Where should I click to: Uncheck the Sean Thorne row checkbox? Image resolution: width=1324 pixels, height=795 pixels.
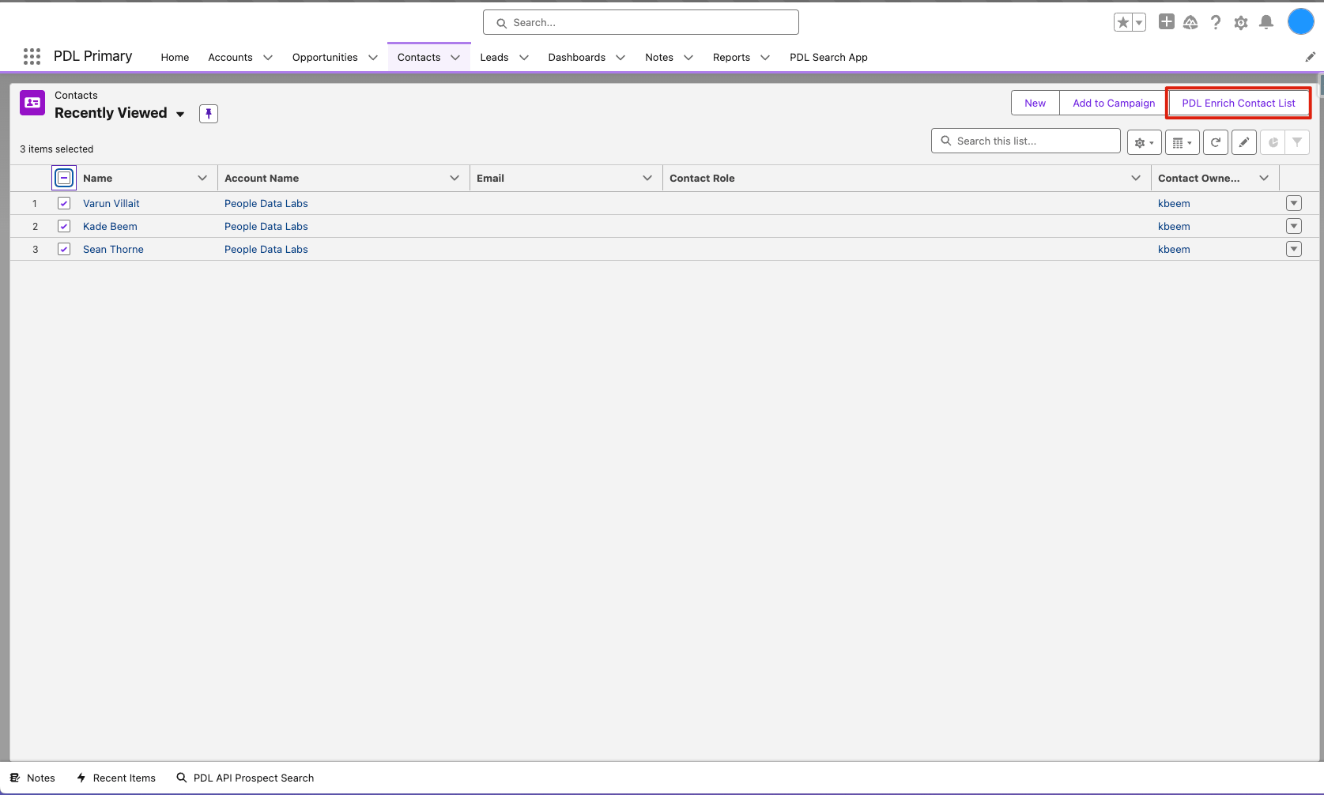click(x=64, y=249)
